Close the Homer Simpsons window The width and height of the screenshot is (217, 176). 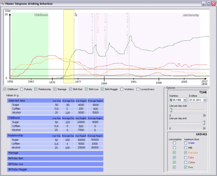pyautogui.click(x=213, y=4)
